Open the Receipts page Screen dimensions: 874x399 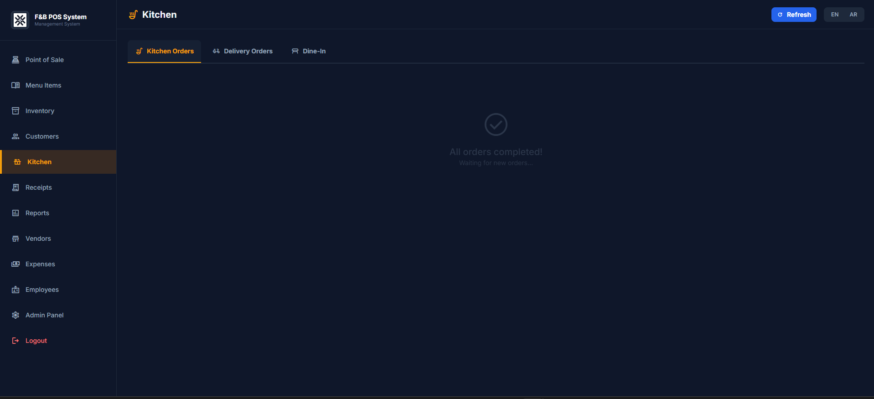point(58,187)
